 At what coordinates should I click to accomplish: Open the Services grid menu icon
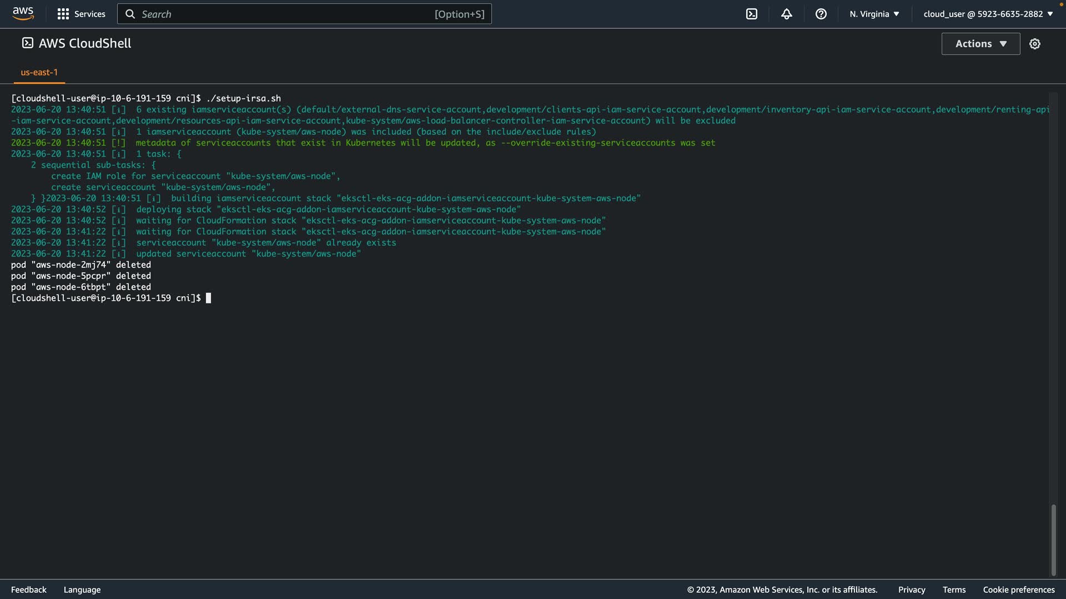[63, 14]
